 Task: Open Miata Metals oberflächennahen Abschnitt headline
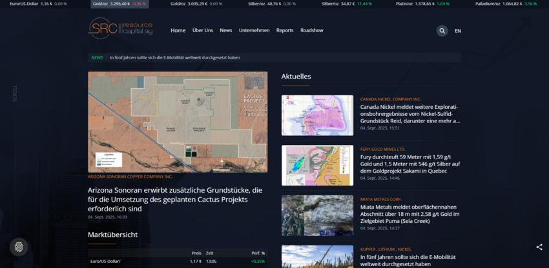tap(409, 214)
